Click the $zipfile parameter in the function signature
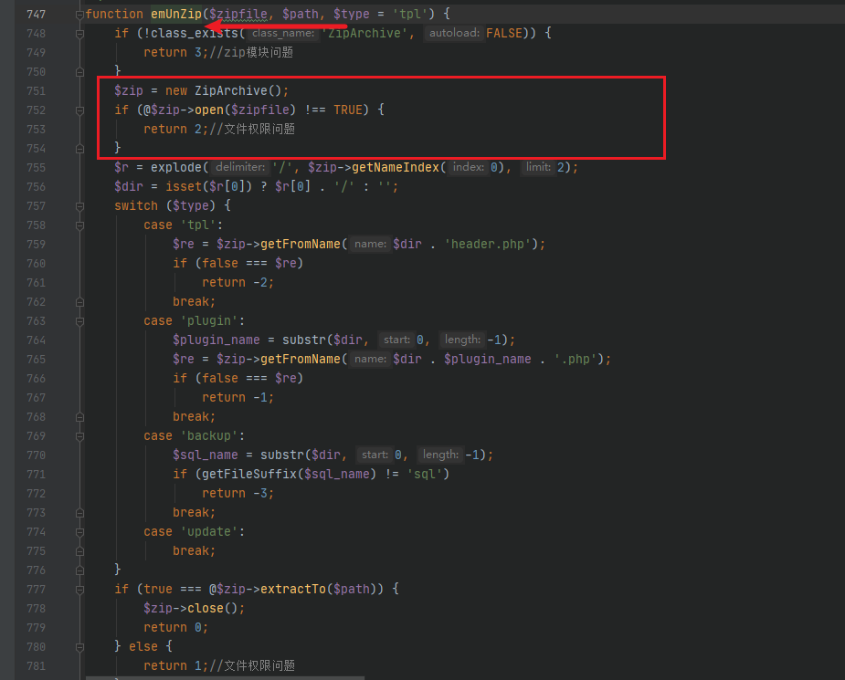This screenshot has height=680, width=845. click(x=238, y=14)
